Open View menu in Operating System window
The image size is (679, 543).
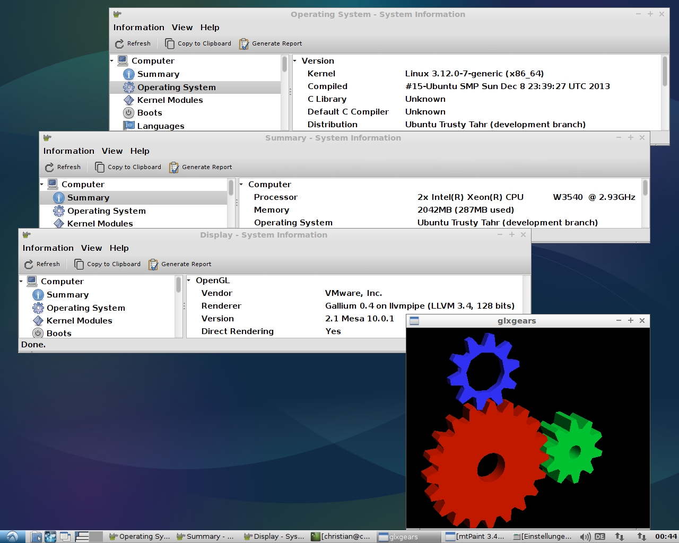pyautogui.click(x=182, y=28)
